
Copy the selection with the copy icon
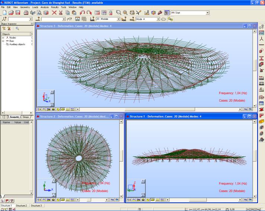click(x=67, y=13)
